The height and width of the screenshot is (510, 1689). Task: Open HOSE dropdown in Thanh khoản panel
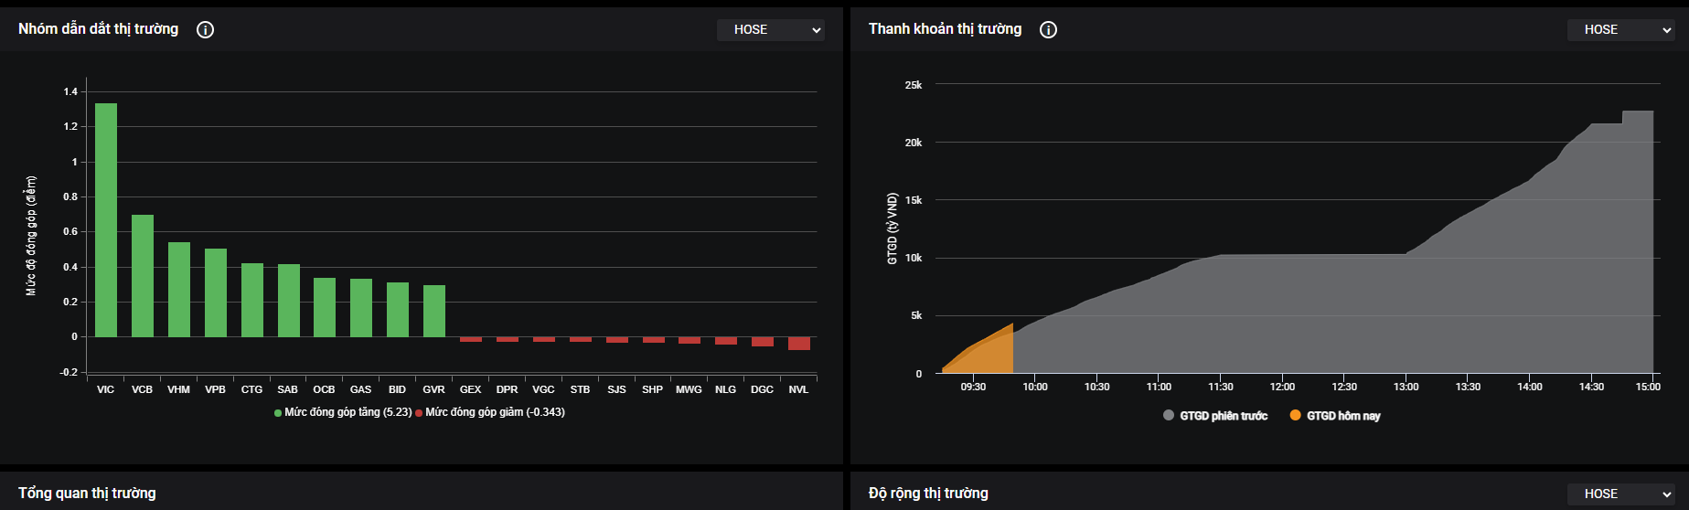click(1620, 30)
